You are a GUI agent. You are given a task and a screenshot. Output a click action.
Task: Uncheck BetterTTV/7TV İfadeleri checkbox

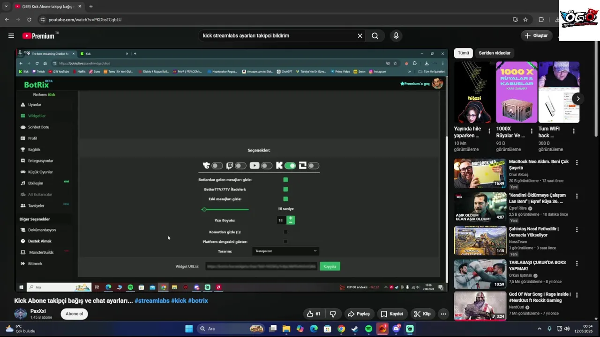coord(285,190)
